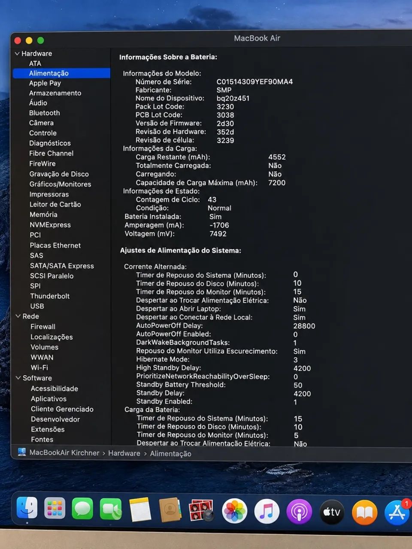This screenshot has width=412, height=549.
Task: Select Fibre Channel in the sidebar
Action: pos(51,153)
